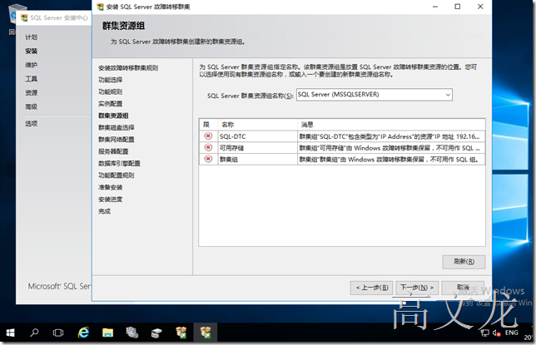This screenshot has height=345, width=536.
Task: Select 功能选择 step in wizard list
Action: coord(111,80)
